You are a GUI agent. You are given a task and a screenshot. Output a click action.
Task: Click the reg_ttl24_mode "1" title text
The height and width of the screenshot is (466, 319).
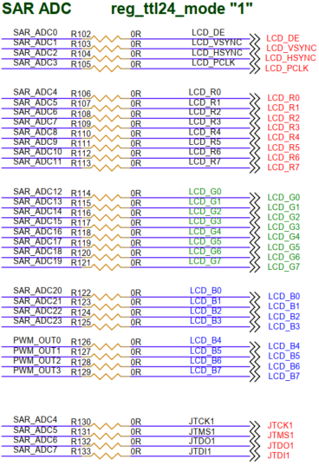(x=182, y=9)
